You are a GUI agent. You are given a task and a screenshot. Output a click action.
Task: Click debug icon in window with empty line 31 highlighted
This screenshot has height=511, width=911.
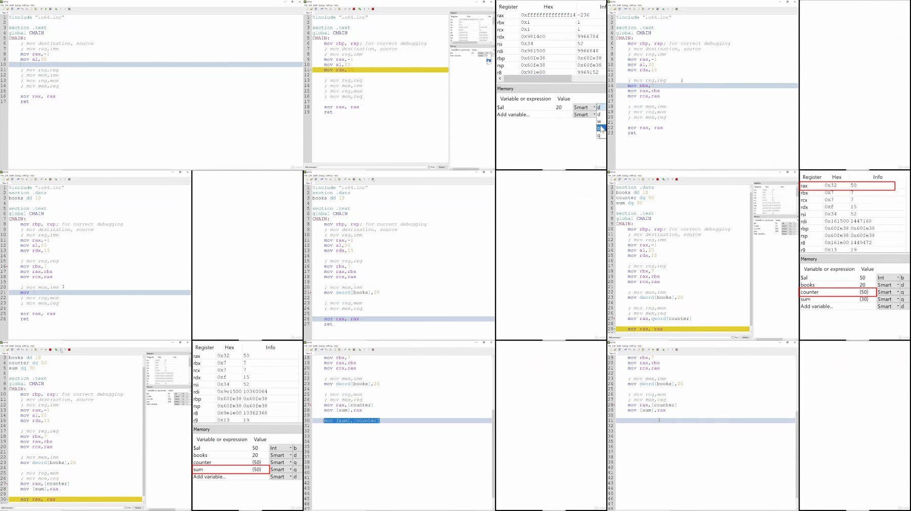[x=663, y=349]
